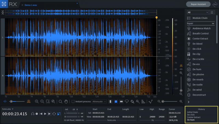Collapse the waveform overview bar

click(3, 12)
